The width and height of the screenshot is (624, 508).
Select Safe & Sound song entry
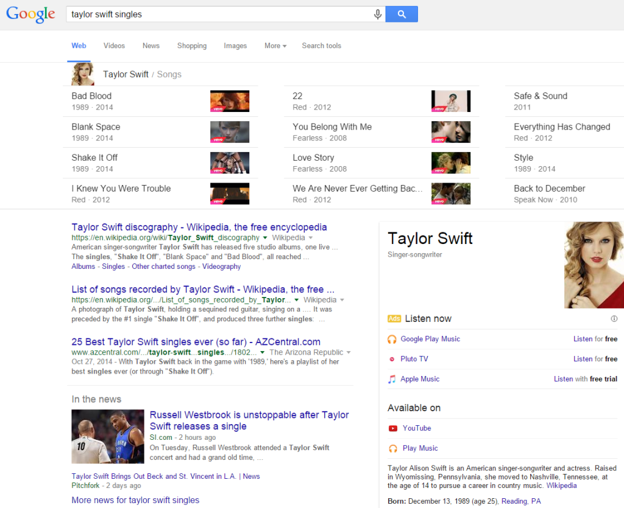564,101
